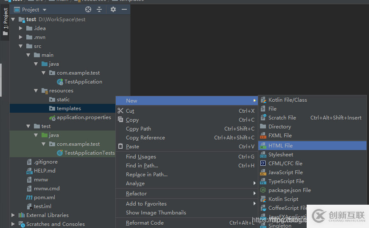The image size is (369, 228).
Task: Select the static folder in tree
Action: click(x=63, y=100)
